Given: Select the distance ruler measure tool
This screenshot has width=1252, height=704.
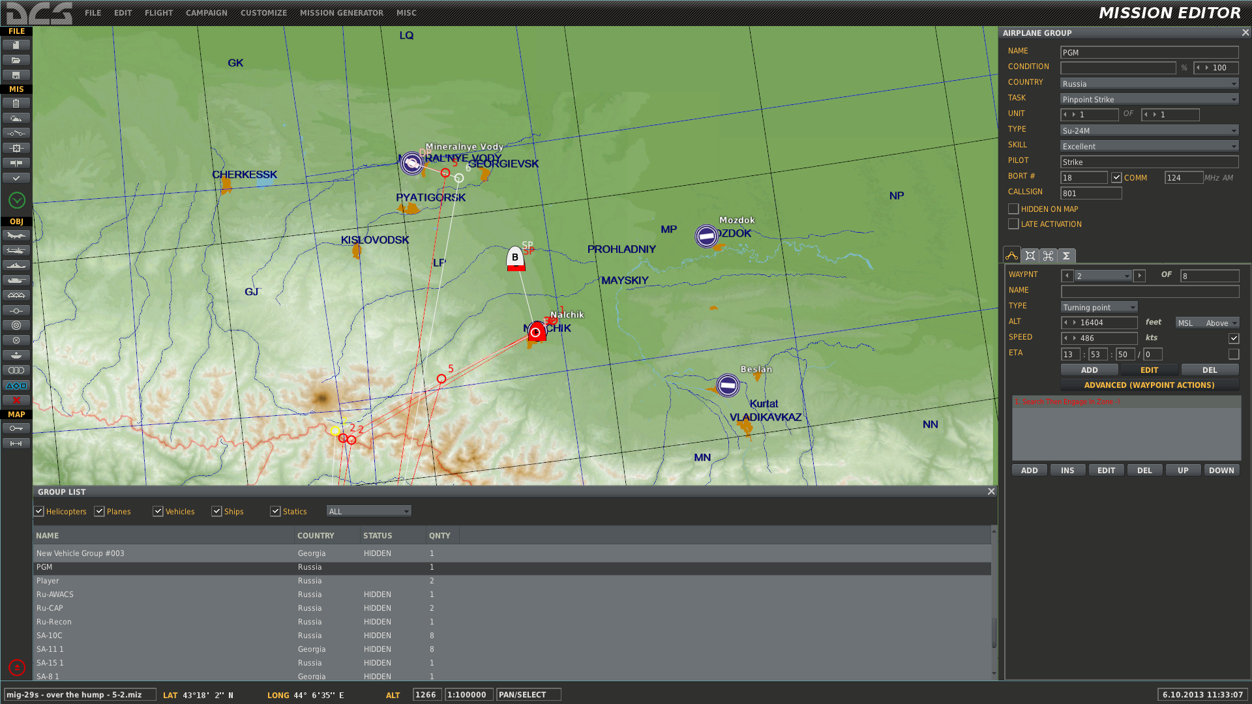Looking at the screenshot, I should tap(16, 443).
